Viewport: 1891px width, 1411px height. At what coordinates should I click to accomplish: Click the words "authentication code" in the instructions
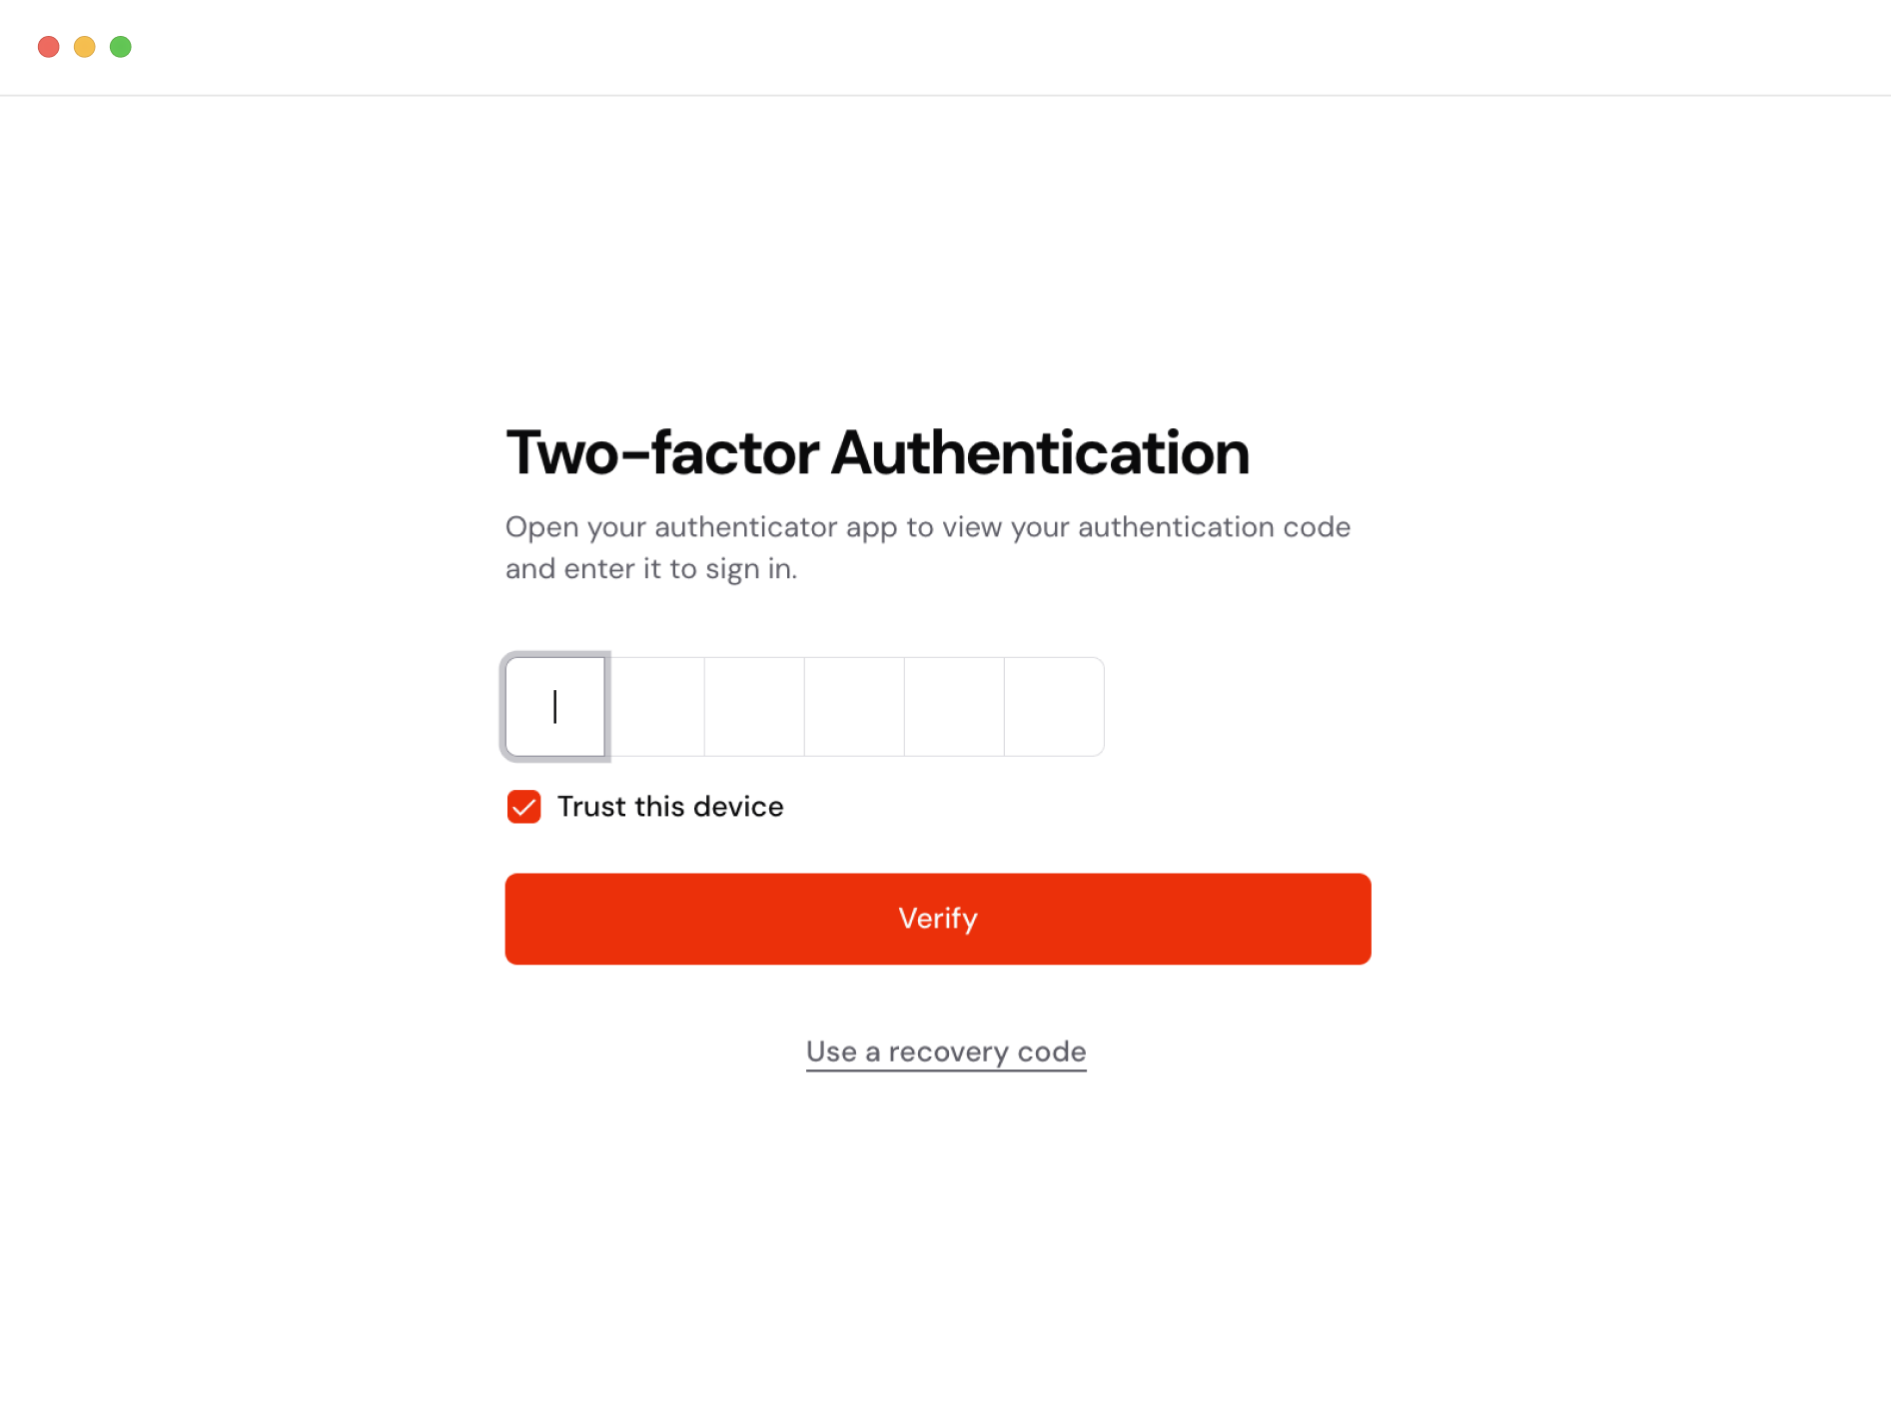click(x=1214, y=527)
